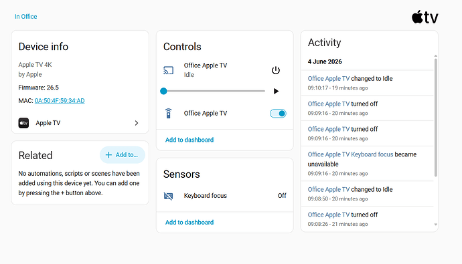Image resolution: width=462 pixels, height=264 pixels.
Task: Click the In Office area link
Action: [26, 17]
